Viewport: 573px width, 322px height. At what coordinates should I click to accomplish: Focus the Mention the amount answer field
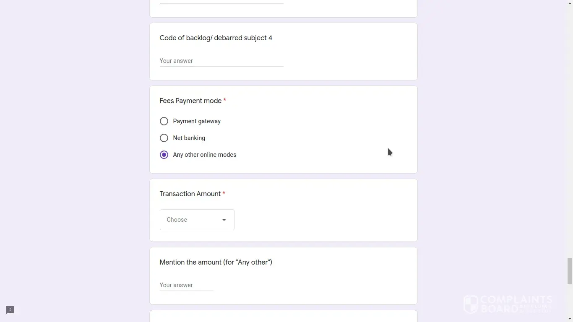[x=187, y=285]
